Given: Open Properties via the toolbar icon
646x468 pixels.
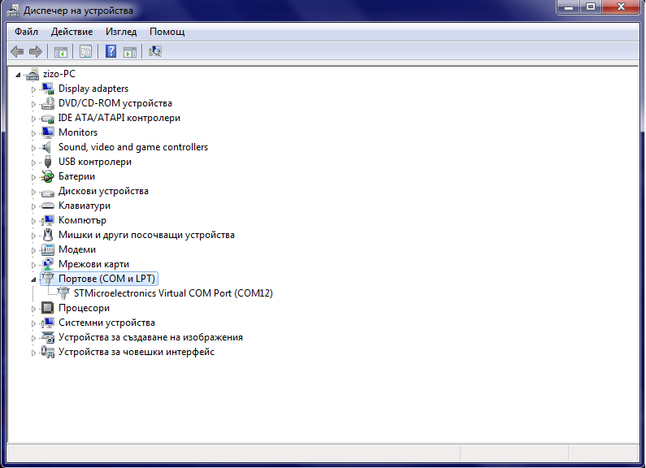Looking at the screenshot, I should [x=85, y=52].
